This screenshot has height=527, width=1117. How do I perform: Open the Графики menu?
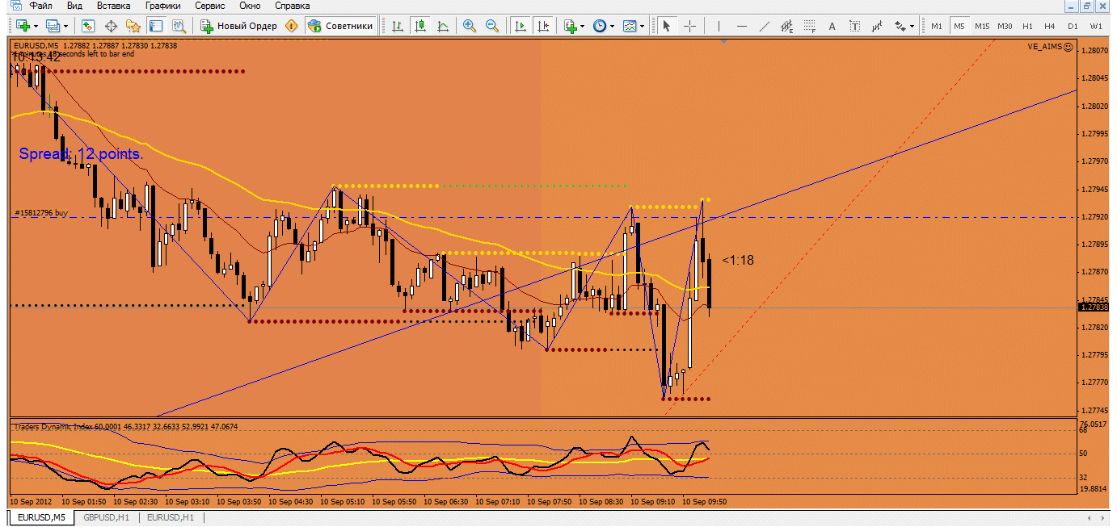163,6
